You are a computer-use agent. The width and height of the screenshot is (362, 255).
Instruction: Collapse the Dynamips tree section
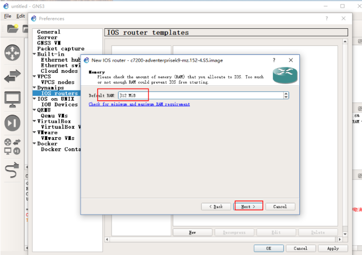pyautogui.click(x=34, y=88)
